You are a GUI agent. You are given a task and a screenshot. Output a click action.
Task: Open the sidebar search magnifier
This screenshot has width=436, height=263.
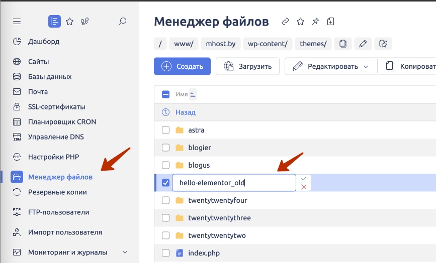(122, 22)
